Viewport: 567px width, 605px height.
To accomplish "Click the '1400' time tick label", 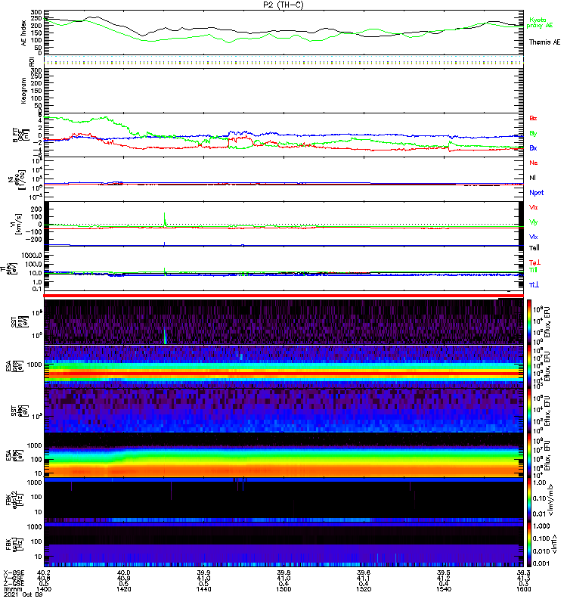I will pos(44,589).
